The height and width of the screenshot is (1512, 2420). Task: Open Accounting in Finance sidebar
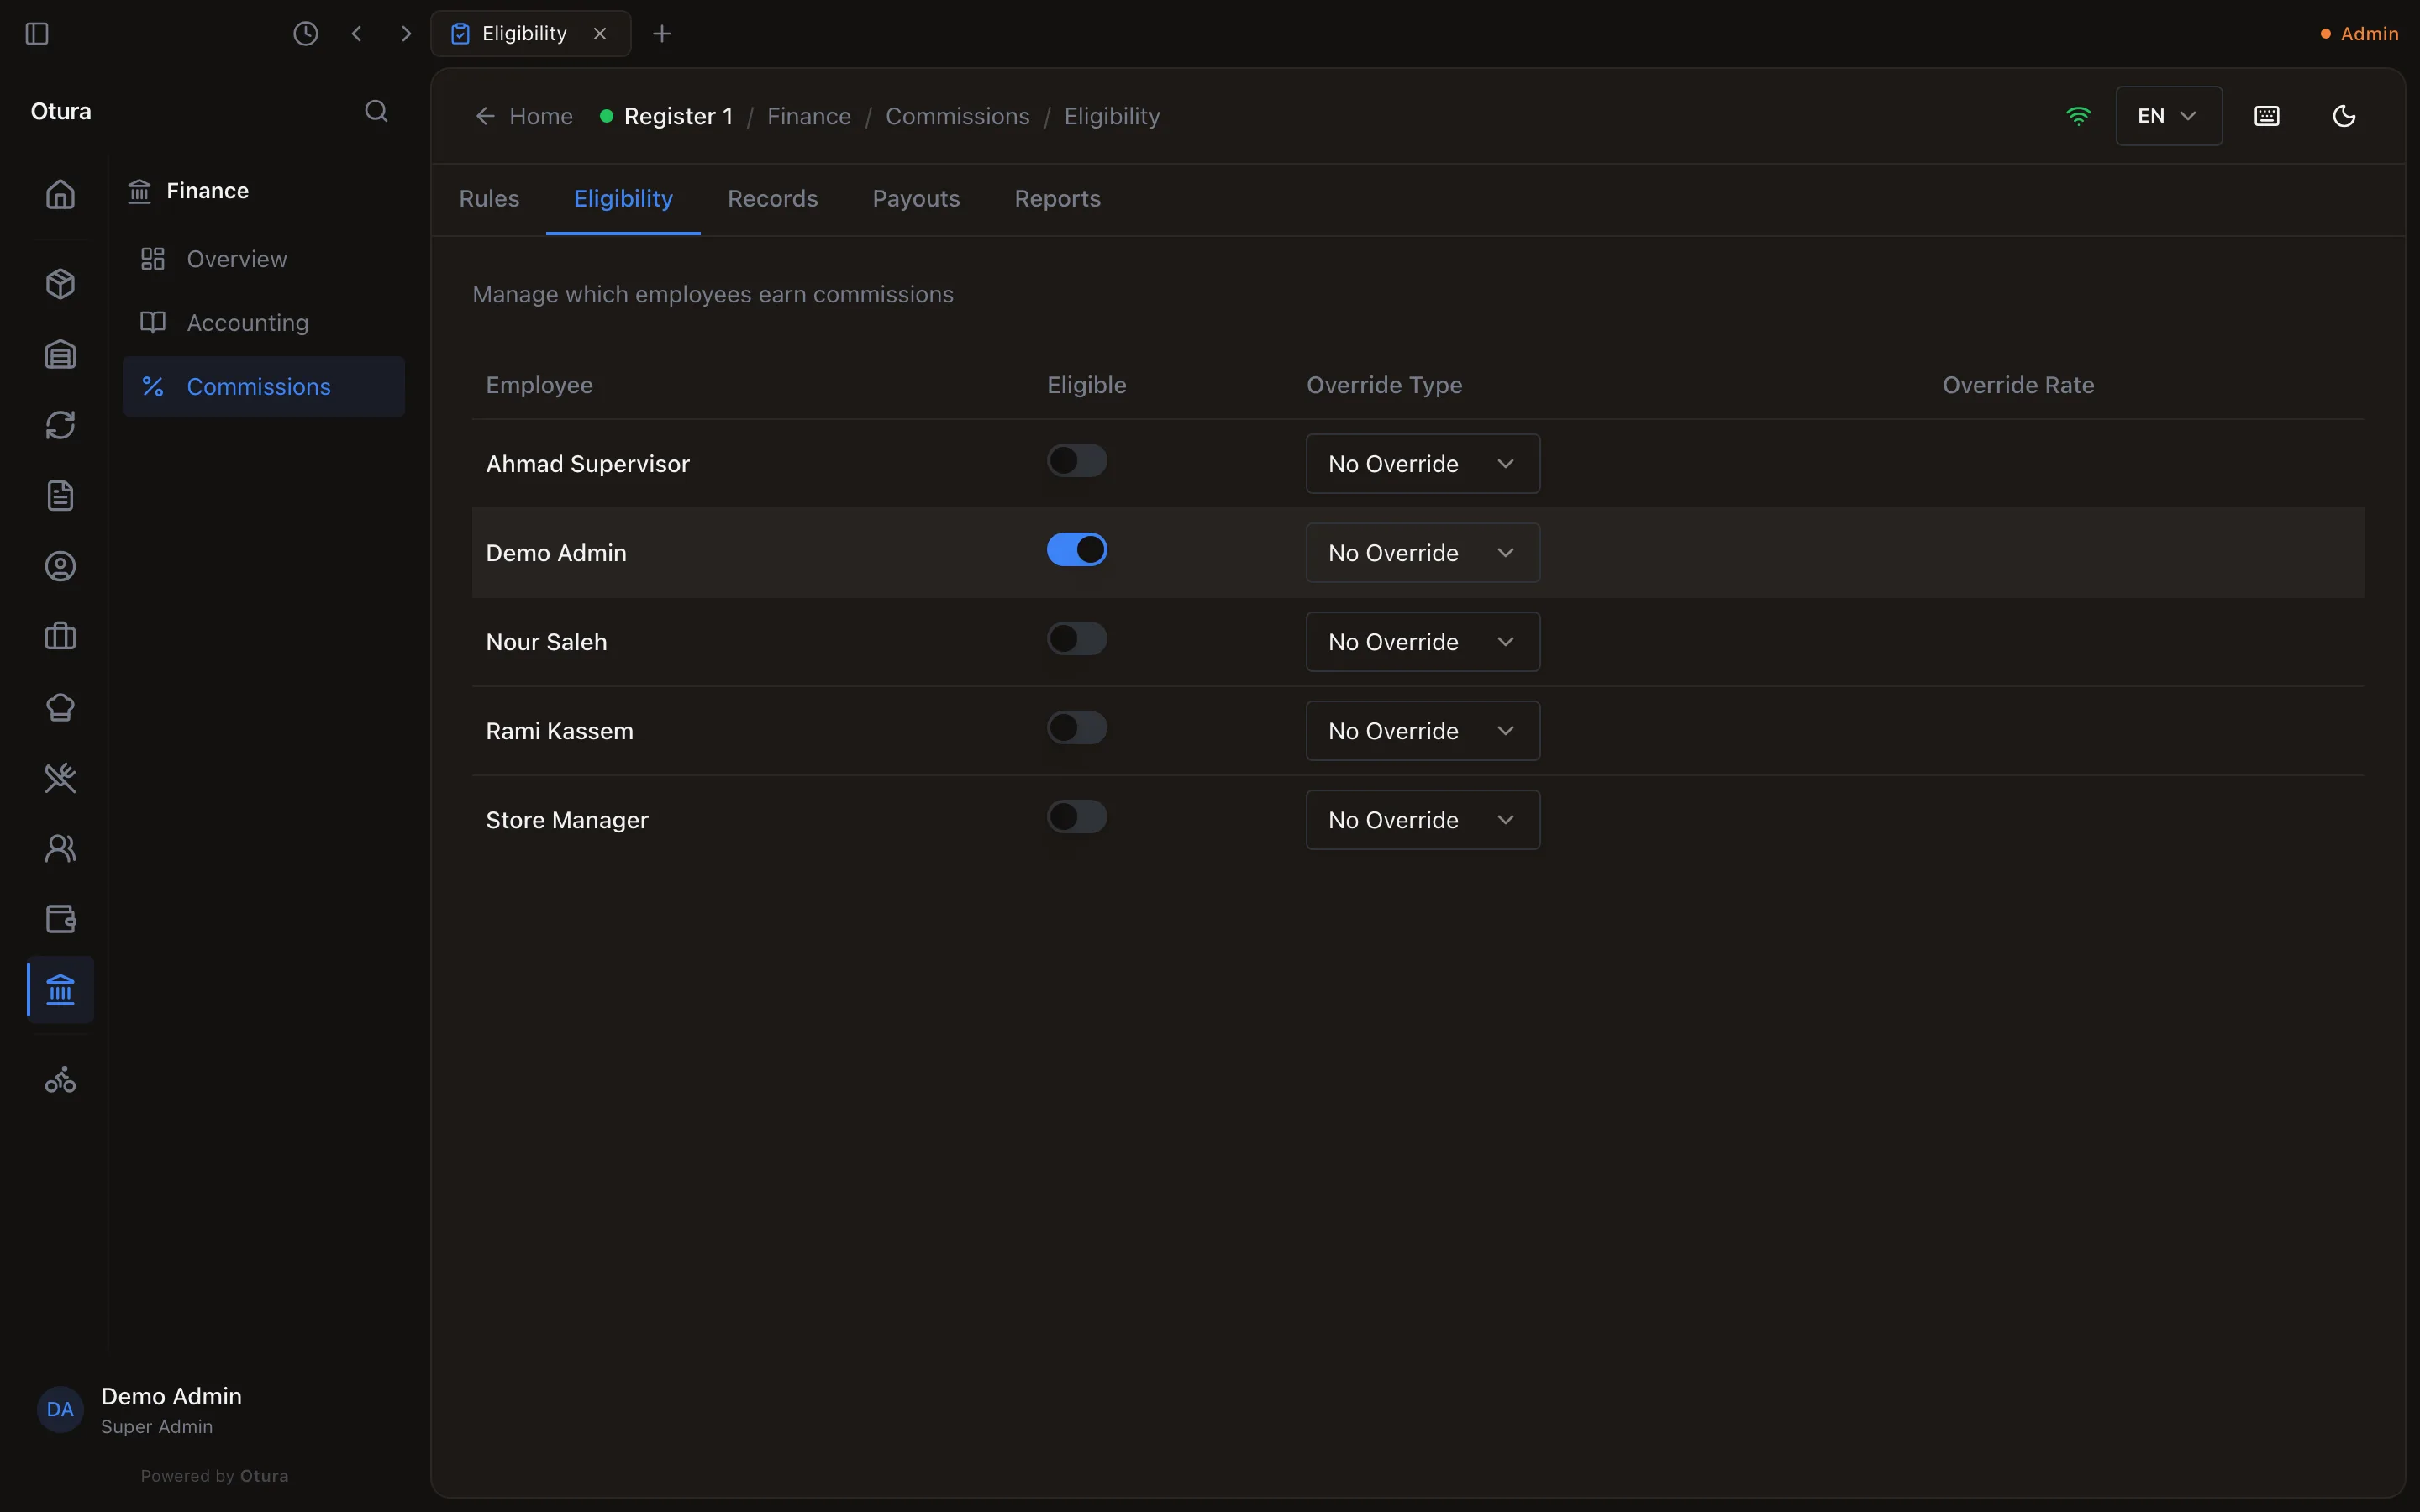(x=264, y=323)
